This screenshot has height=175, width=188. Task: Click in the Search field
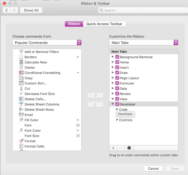[x=143, y=11]
